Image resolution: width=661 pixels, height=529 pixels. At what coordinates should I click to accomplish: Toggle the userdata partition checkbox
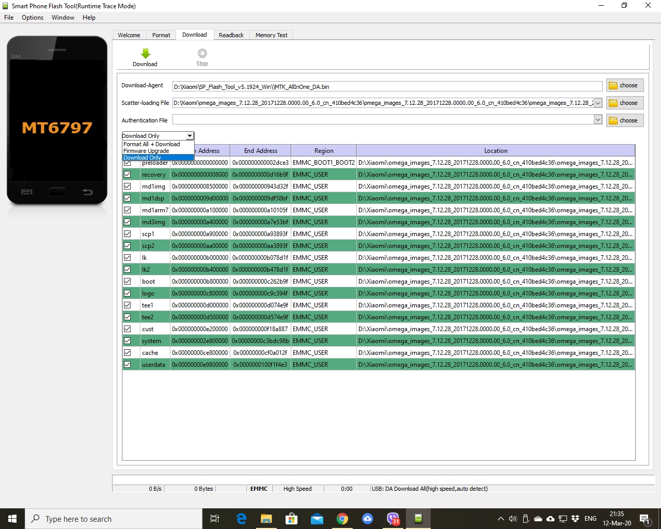(x=128, y=365)
